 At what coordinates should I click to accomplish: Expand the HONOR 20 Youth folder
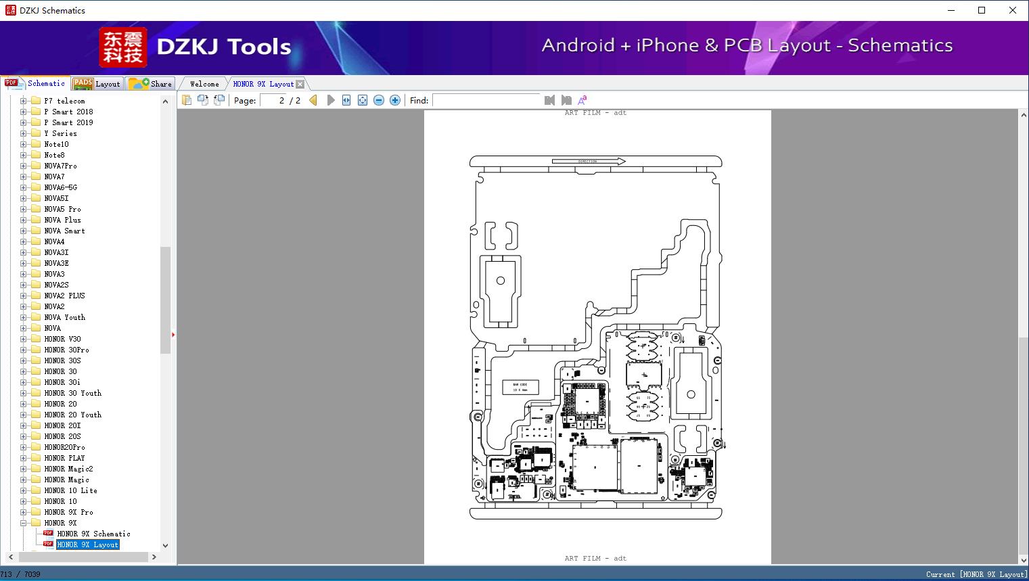[x=24, y=415]
